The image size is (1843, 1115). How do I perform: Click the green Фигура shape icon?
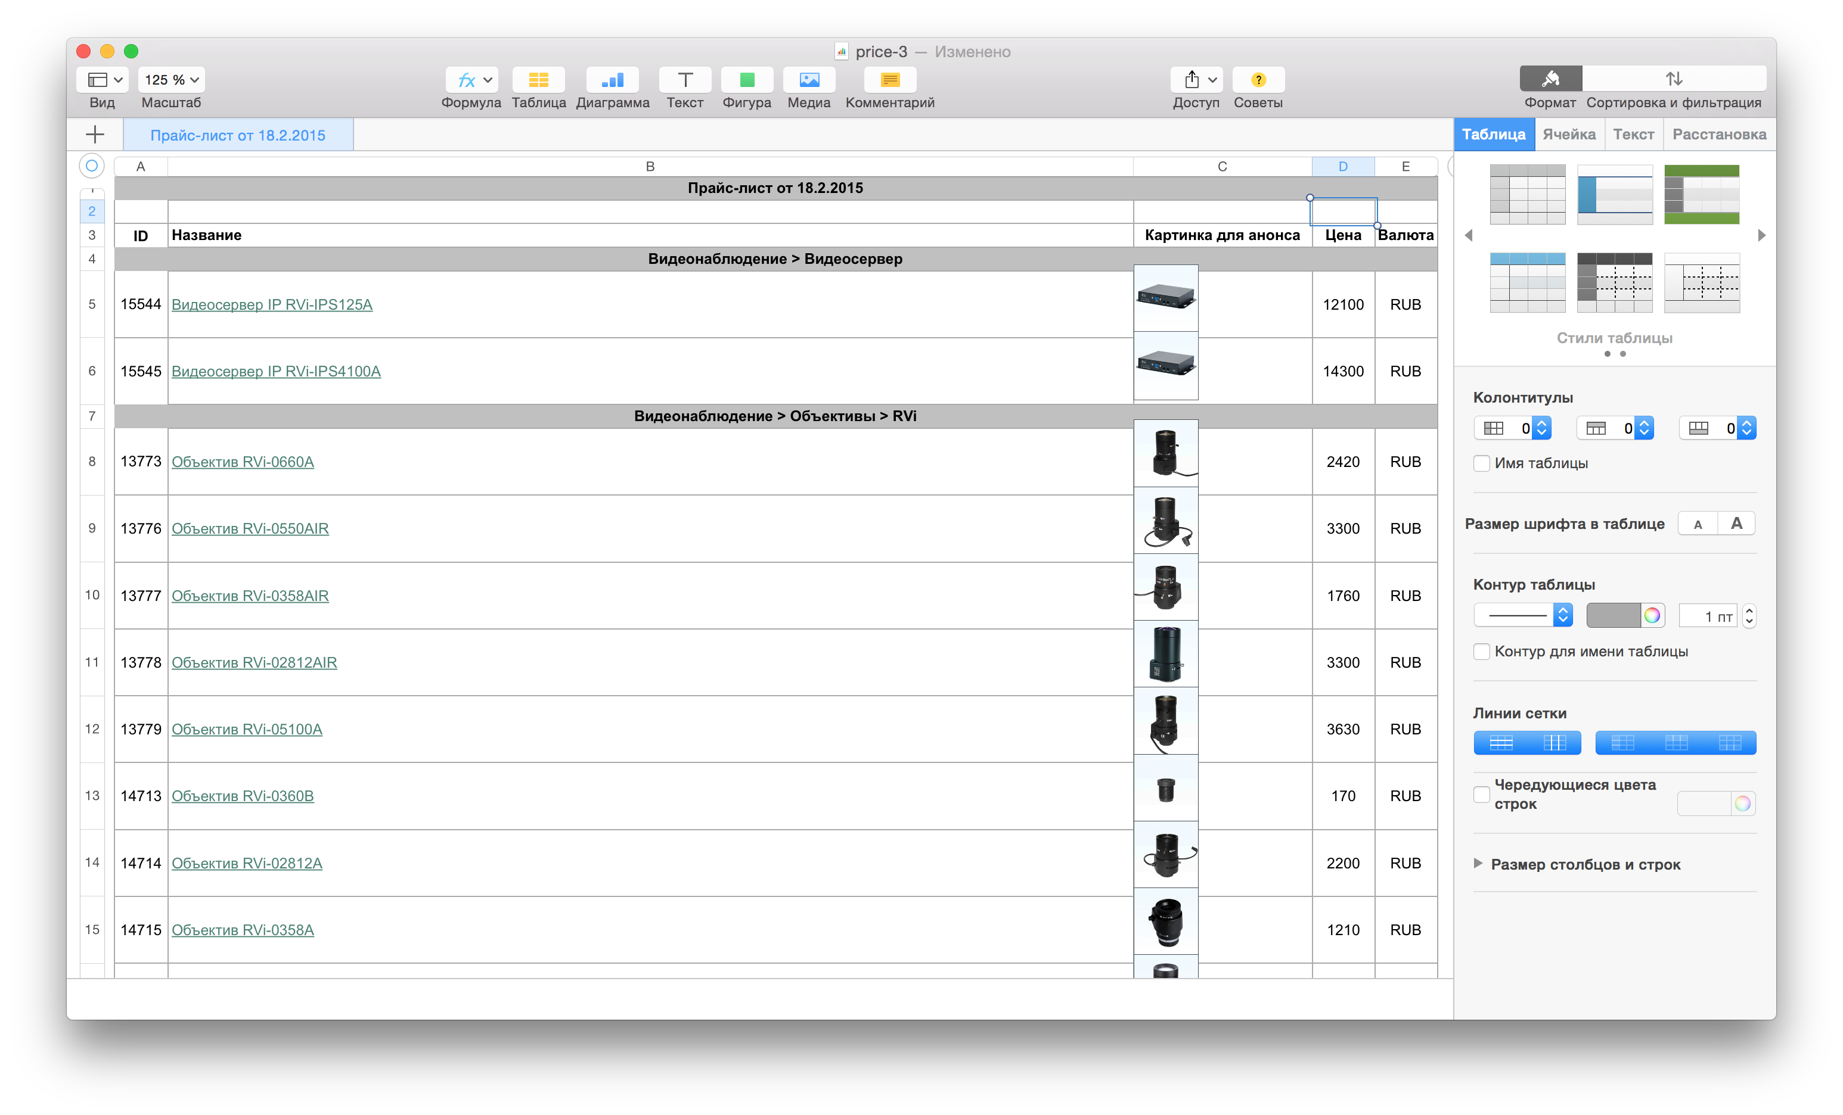(x=746, y=80)
